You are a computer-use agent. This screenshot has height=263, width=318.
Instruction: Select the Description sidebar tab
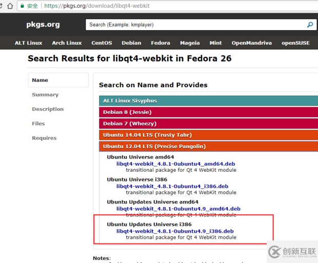point(48,109)
